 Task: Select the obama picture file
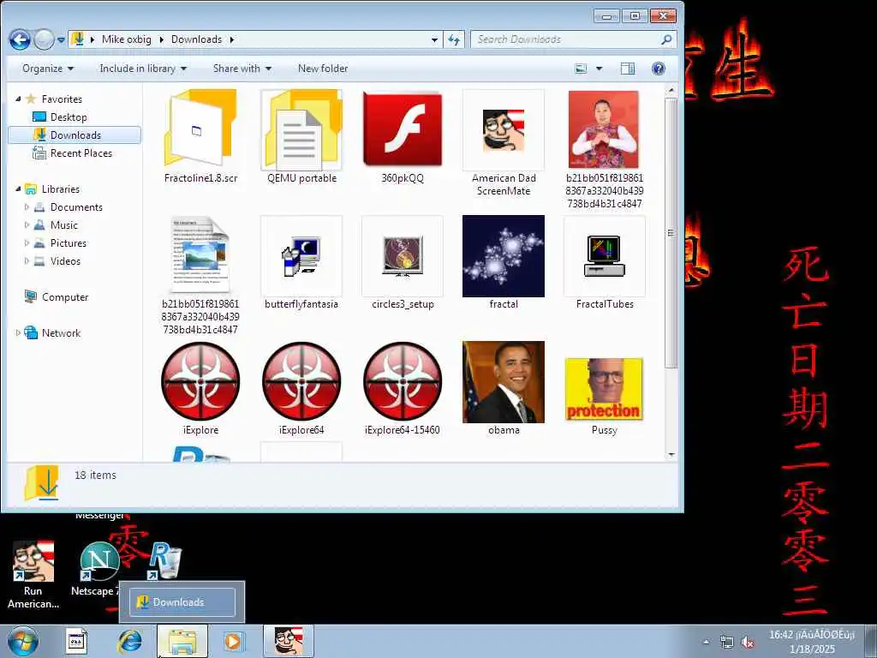[x=504, y=382]
